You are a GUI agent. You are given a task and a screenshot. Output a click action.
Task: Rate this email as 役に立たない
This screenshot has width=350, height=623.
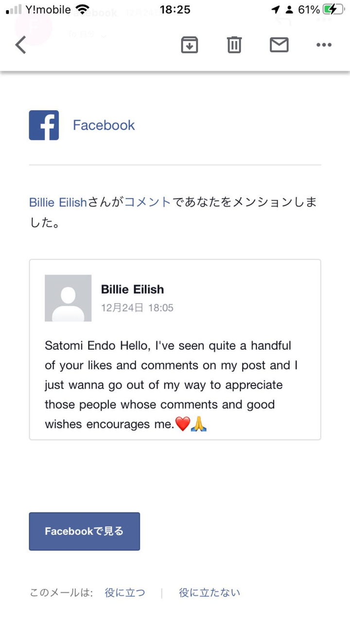[210, 592]
